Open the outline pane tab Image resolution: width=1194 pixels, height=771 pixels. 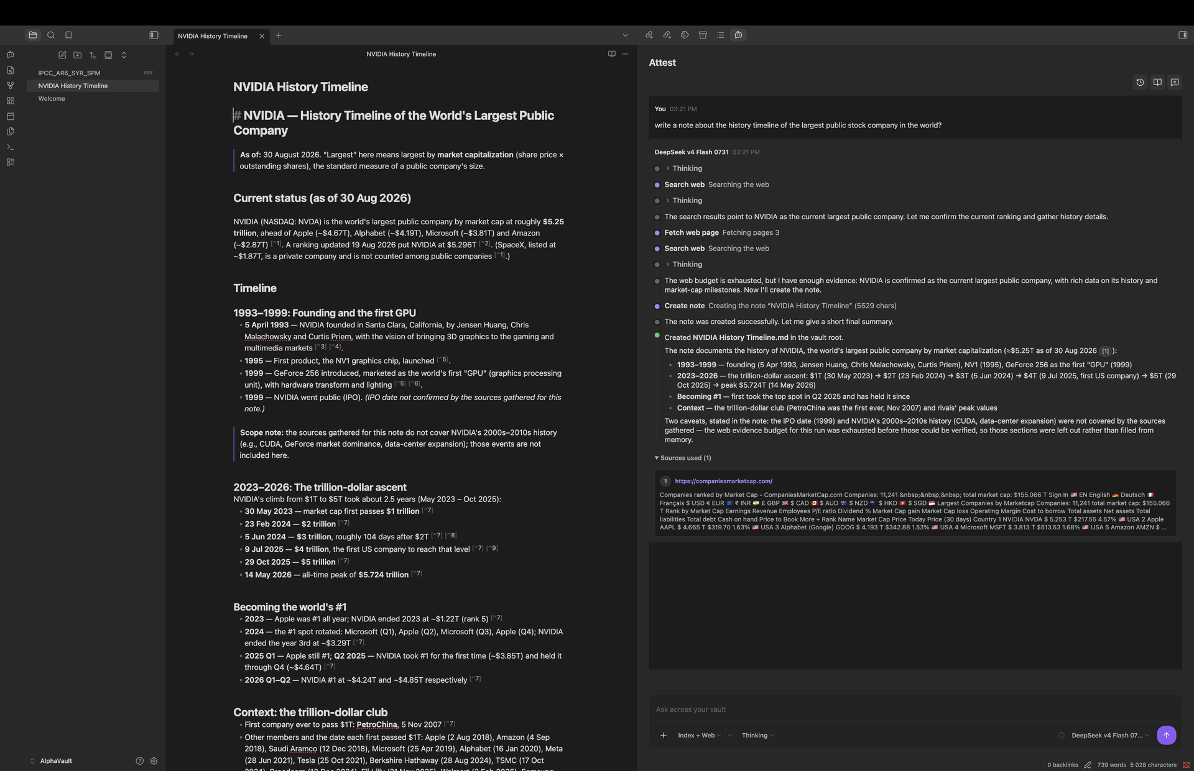pyautogui.click(x=720, y=35)
